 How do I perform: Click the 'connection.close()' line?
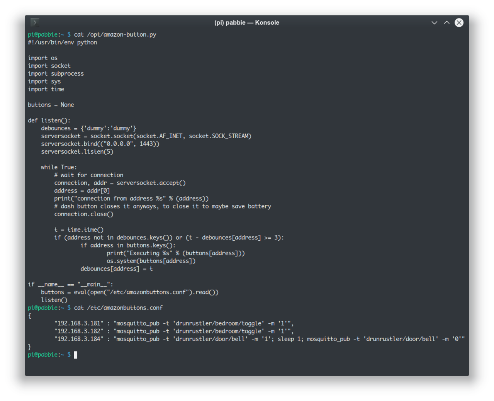[x=84, y=214]
